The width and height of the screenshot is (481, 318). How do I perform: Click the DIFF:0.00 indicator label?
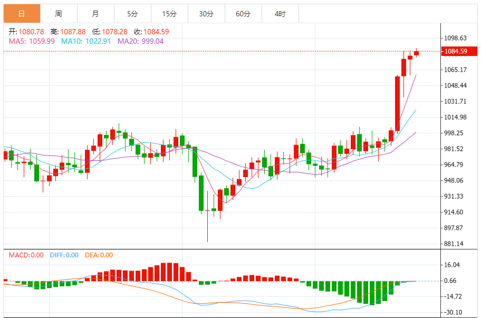(x=64, y=255)
